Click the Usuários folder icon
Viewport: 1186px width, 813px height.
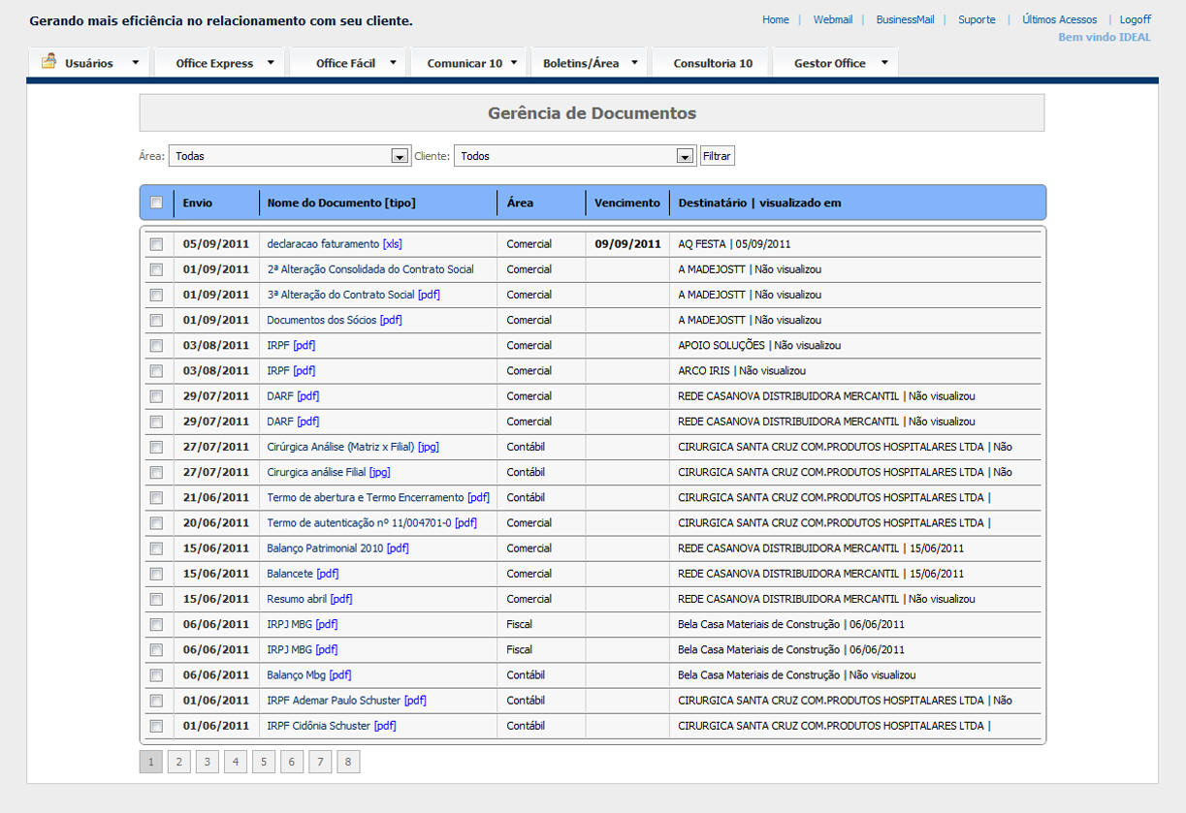pyautogui.click(x=48, y=62)
